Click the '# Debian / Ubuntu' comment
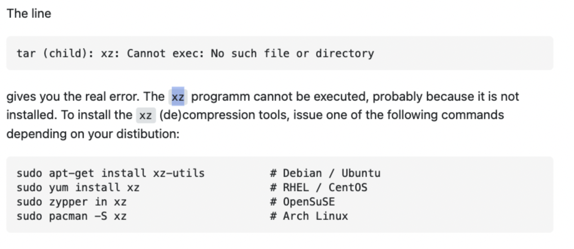 tap(325, 173)
